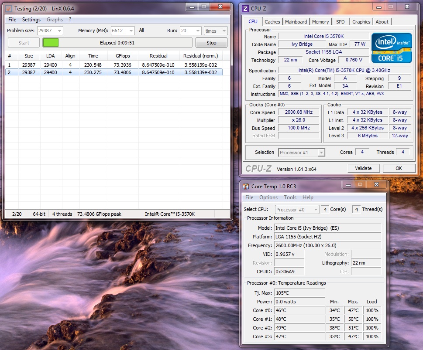Switch to the About tab in CPU-Z
The width and height of the screenshot is (423, 350).
(382, 22)
